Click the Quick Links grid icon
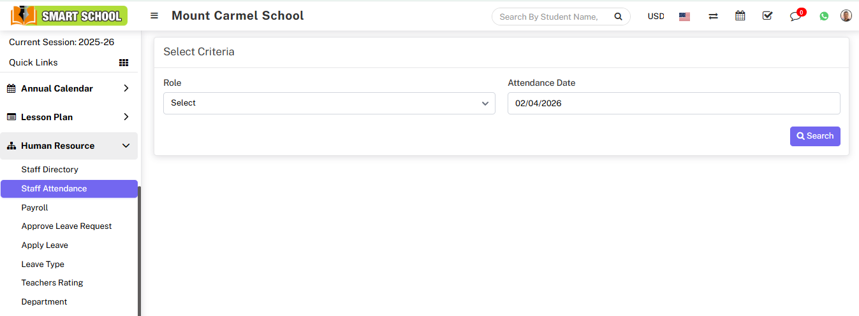The image size is (859, 316). [x=124, y=62]
